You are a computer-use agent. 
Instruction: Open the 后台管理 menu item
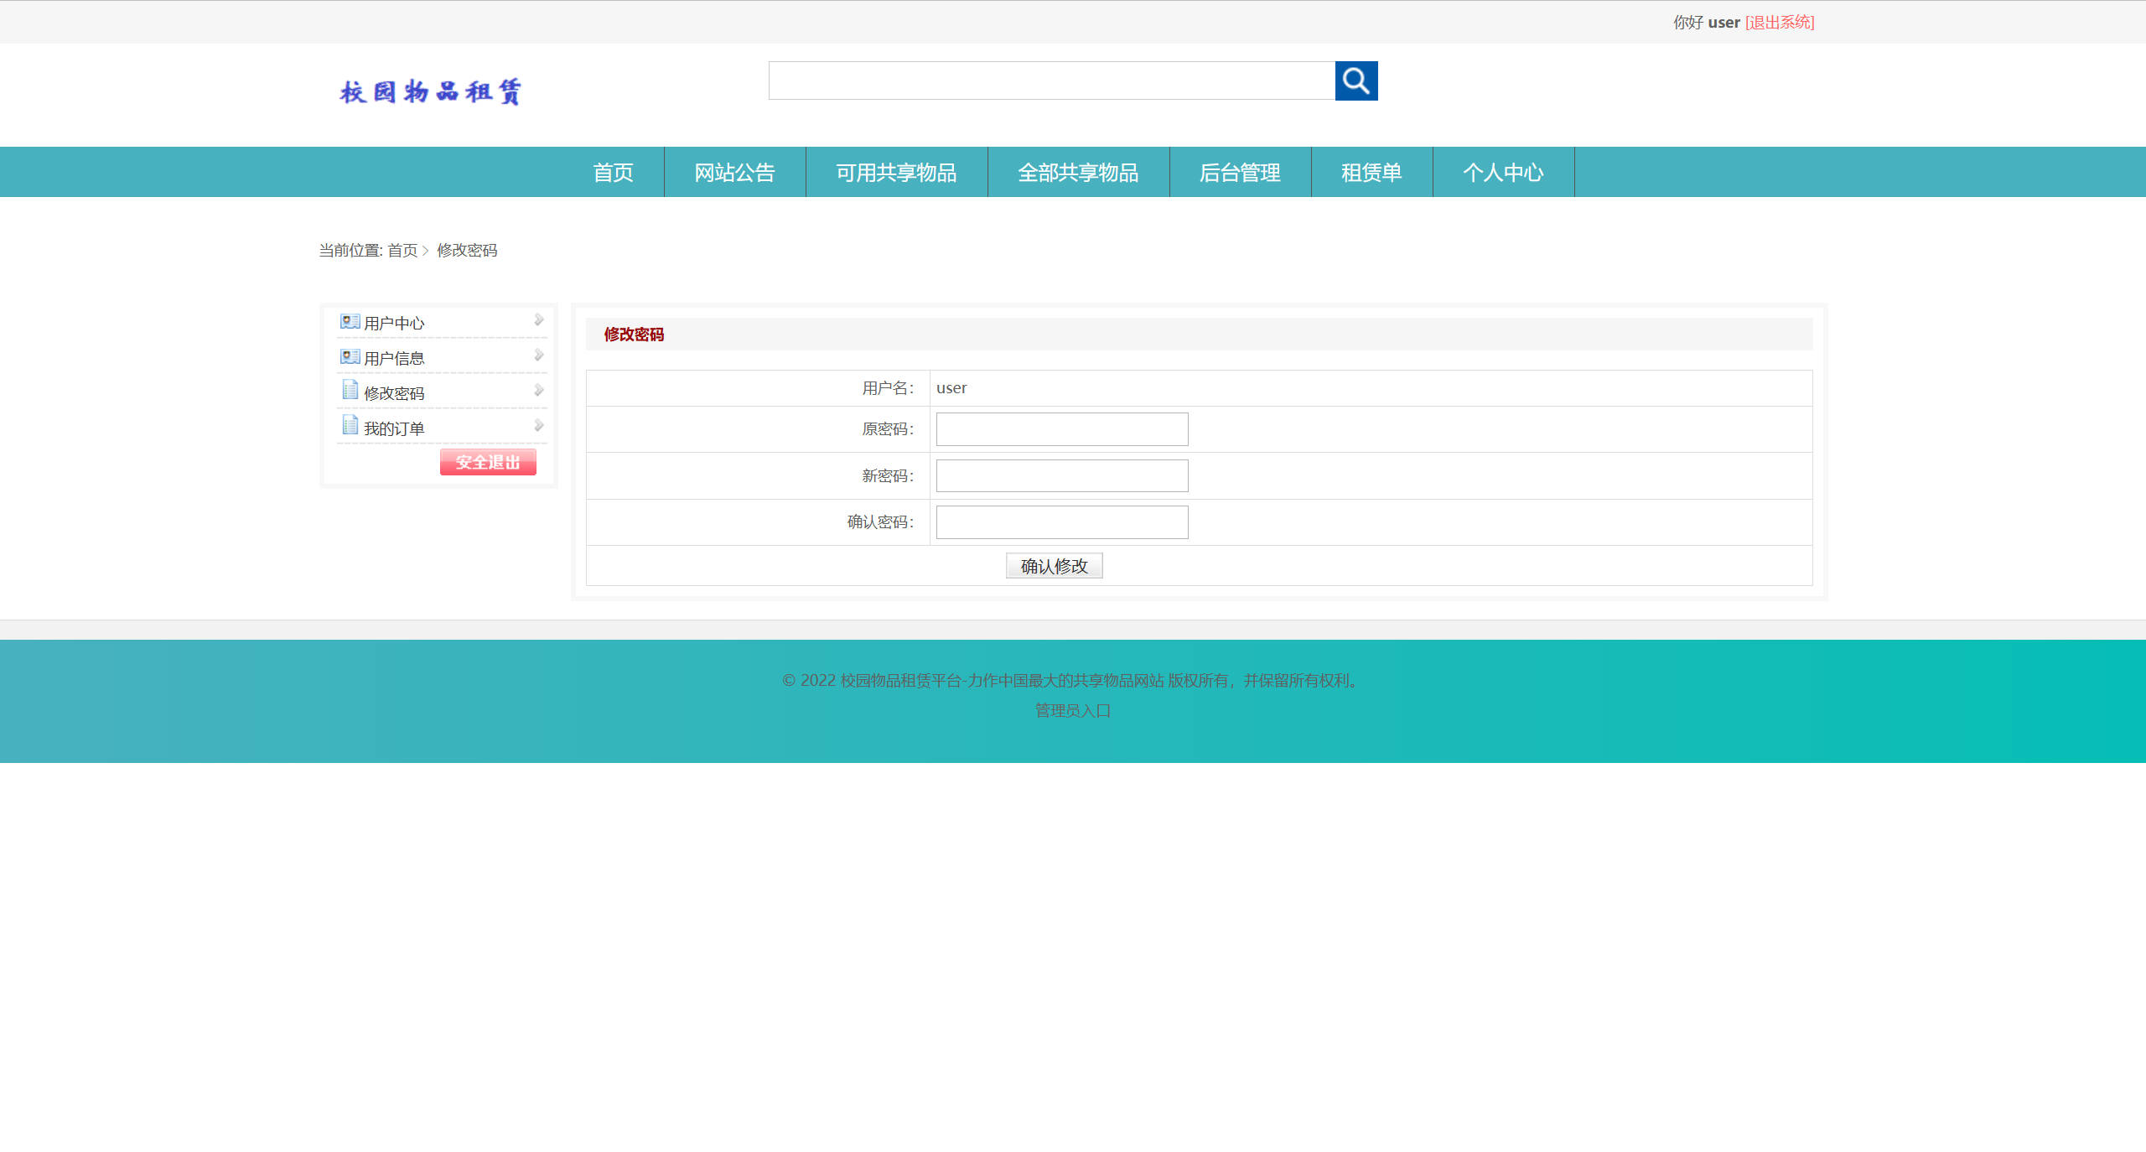click(x=1240, y=172)
